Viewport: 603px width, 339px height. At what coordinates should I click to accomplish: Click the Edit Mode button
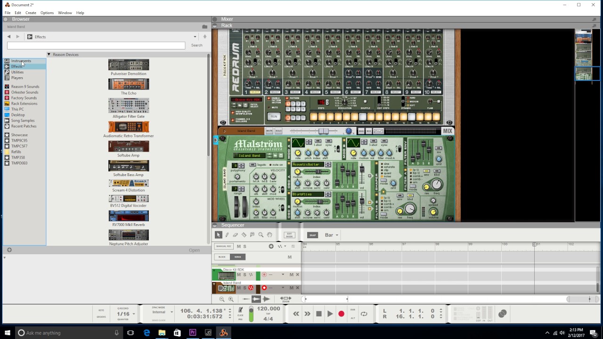tap(289, 235)
